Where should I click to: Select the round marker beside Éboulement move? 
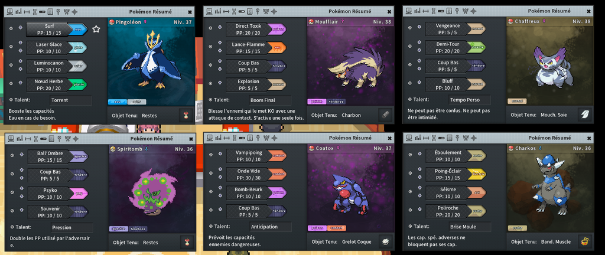(x=410, y=155)
